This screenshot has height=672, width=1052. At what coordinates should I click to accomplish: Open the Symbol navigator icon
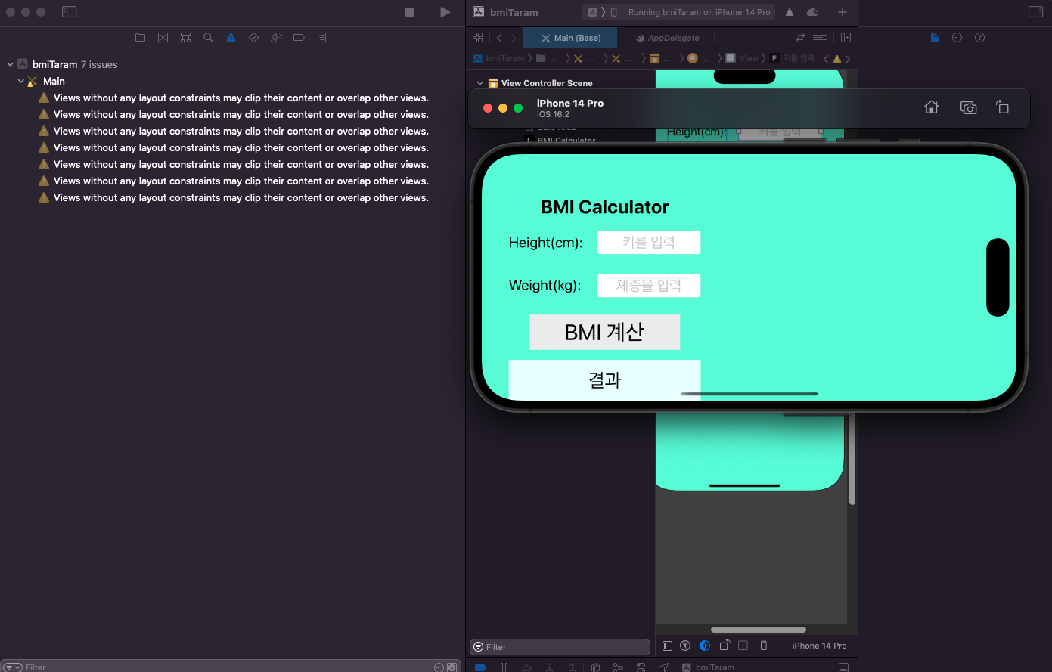[x=185, y=37]
